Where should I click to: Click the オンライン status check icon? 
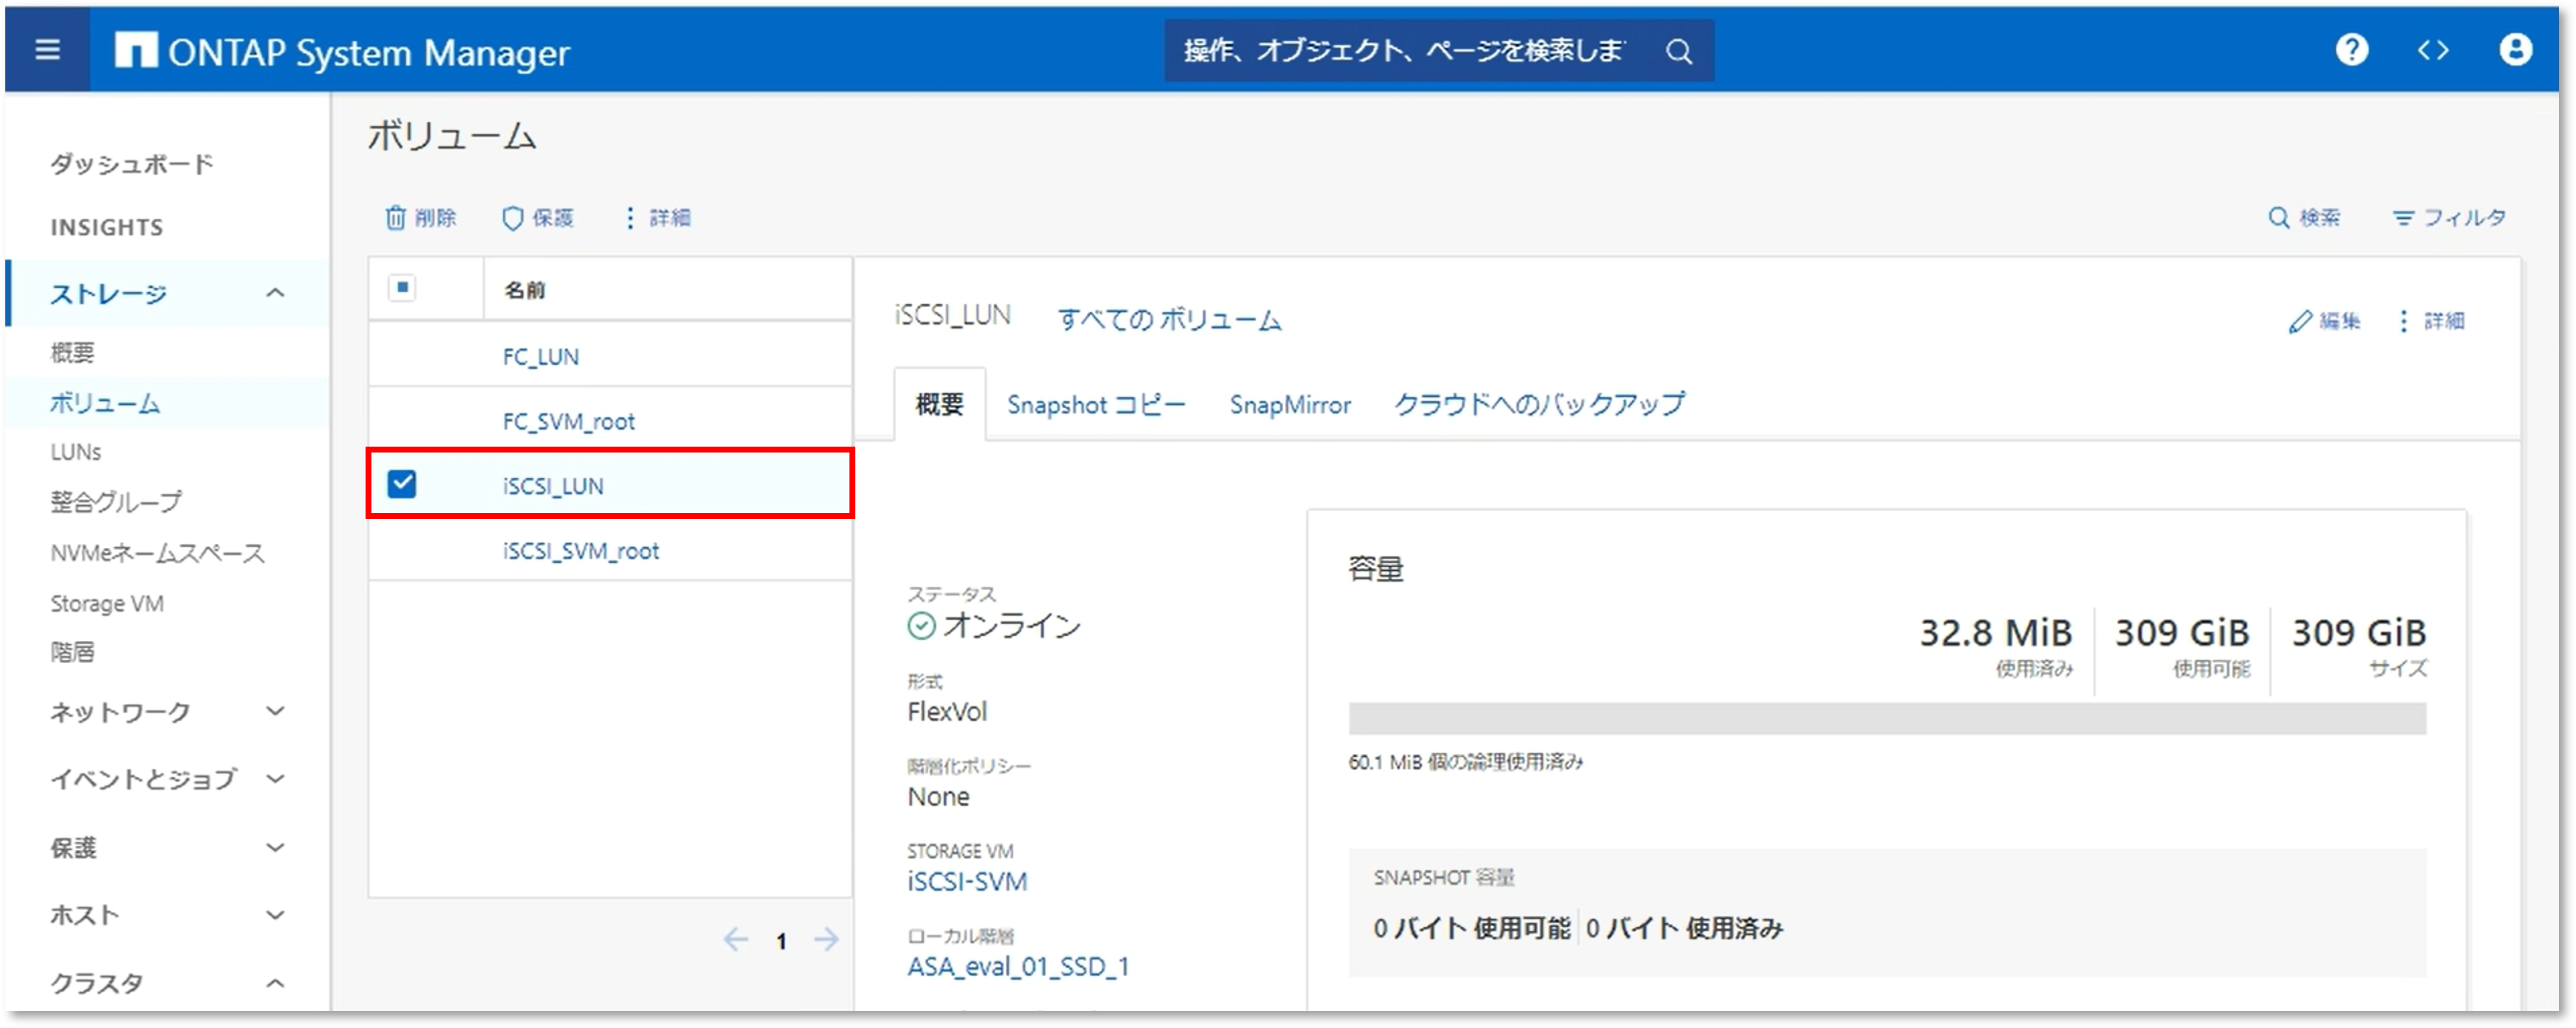point(921,626)
